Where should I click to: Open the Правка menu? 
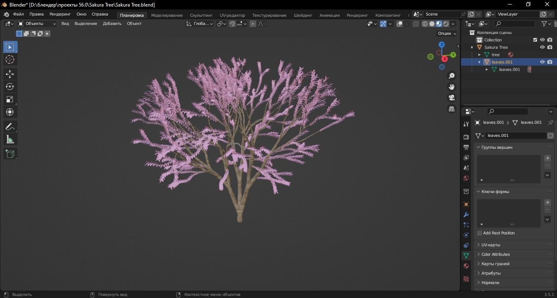[x=36, y=14]
